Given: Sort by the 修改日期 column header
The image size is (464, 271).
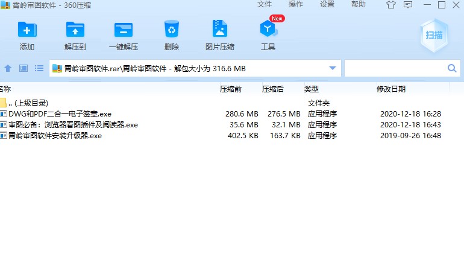Looking at the screenshot, I should 391,89.
